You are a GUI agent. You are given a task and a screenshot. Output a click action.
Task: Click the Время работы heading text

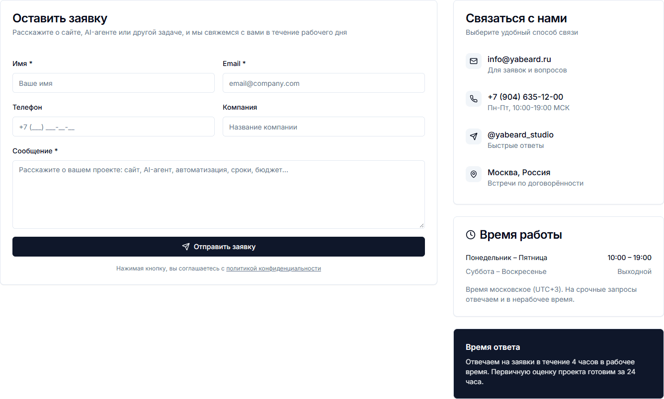click(521, 235)
